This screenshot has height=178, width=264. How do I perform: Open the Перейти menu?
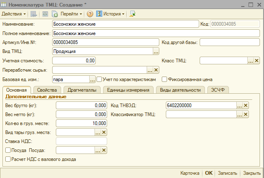point(71,14)
